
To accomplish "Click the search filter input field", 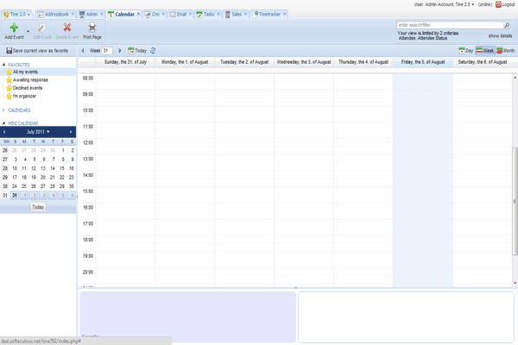I will (448, 26).
